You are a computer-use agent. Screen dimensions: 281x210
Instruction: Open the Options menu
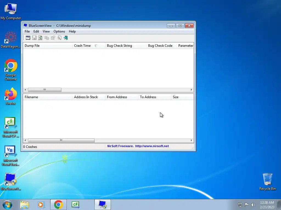(59, 31)
